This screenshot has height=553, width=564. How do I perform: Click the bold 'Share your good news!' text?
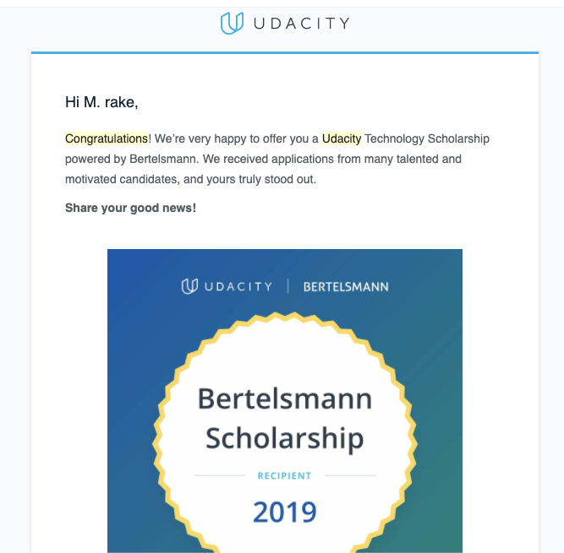coord(130,208)
